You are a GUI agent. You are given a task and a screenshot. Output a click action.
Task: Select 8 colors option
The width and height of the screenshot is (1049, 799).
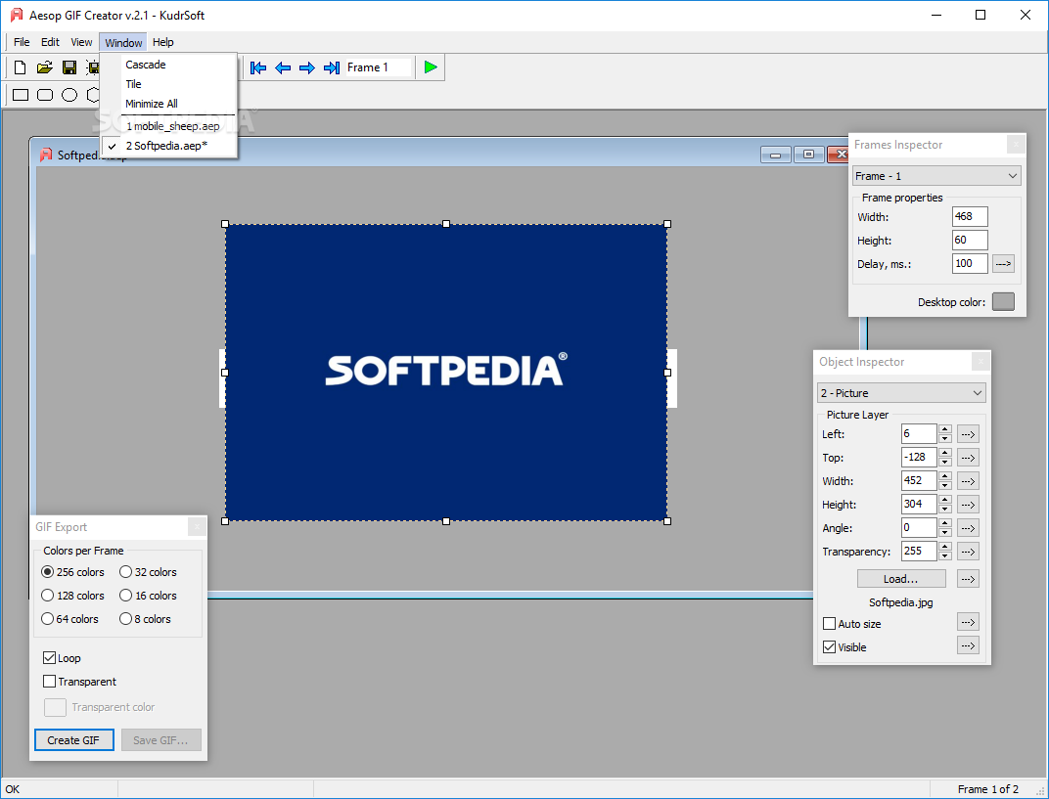(x=145, y=618)
